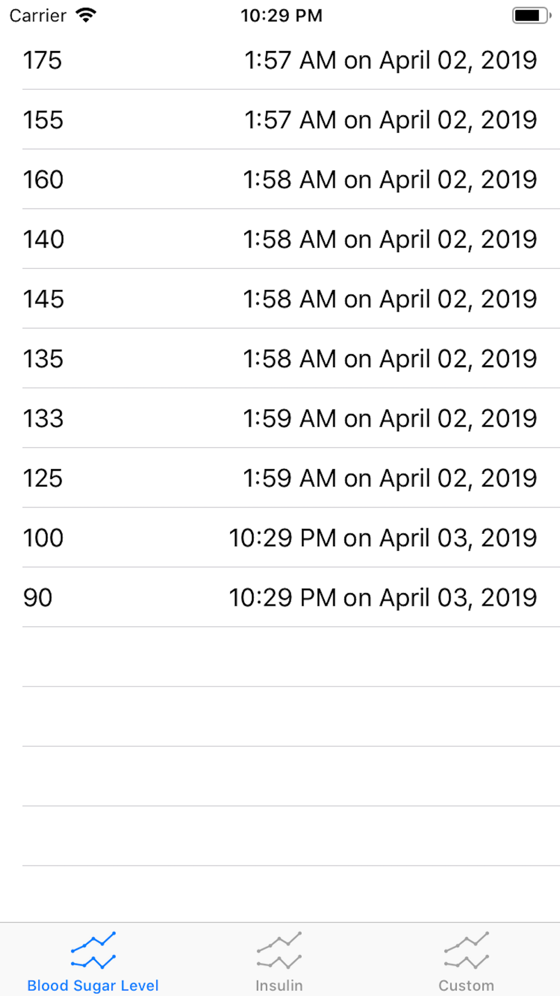Open the 100 reading from April 03
The width and height of the screenshot is (560, 996).
point(280,538)
